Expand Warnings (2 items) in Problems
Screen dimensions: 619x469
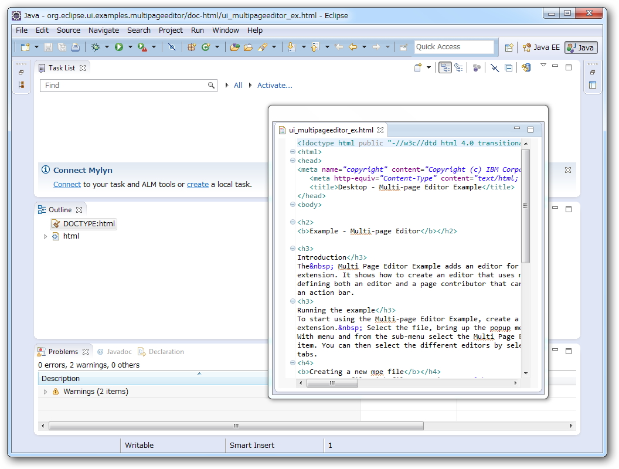[46, 392]
